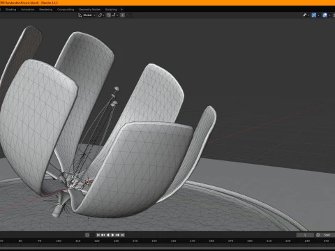Toggle X-ray mode at header right edge
The width and height of the screenshot is (335, 251).
(334, 15)
